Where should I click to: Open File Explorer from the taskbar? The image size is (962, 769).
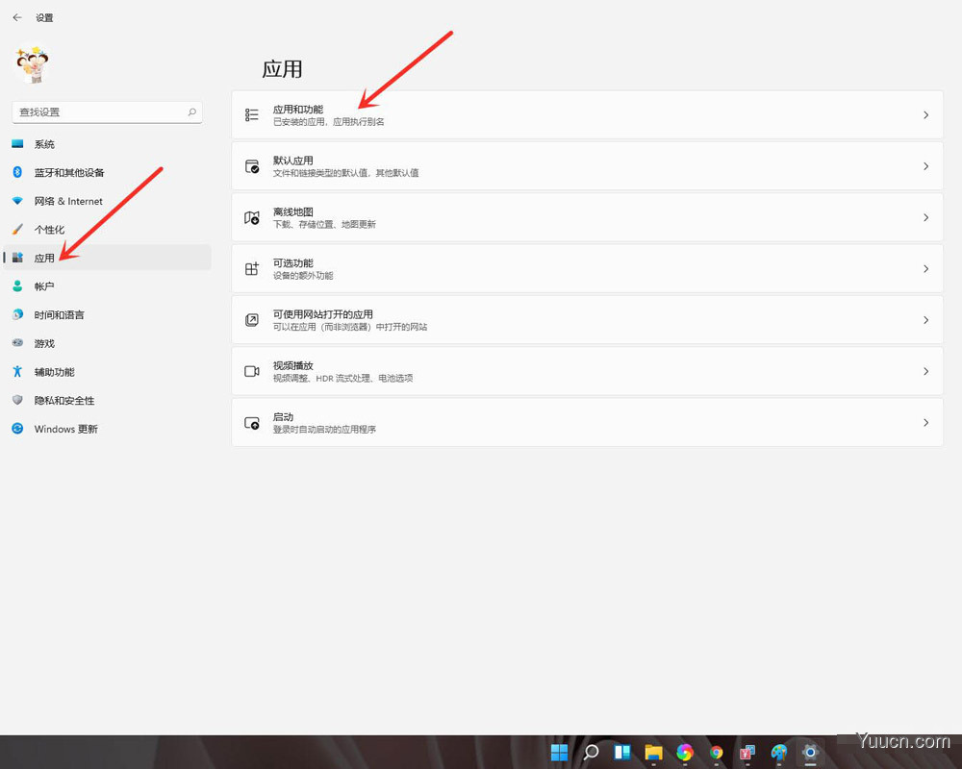pos(653,752)
